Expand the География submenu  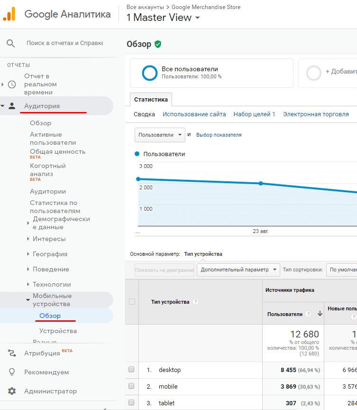tap(28, 254)
